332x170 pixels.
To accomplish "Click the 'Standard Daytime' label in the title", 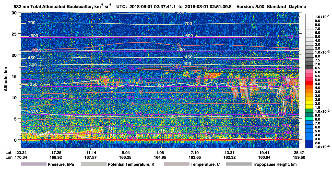I will [286, 7].
